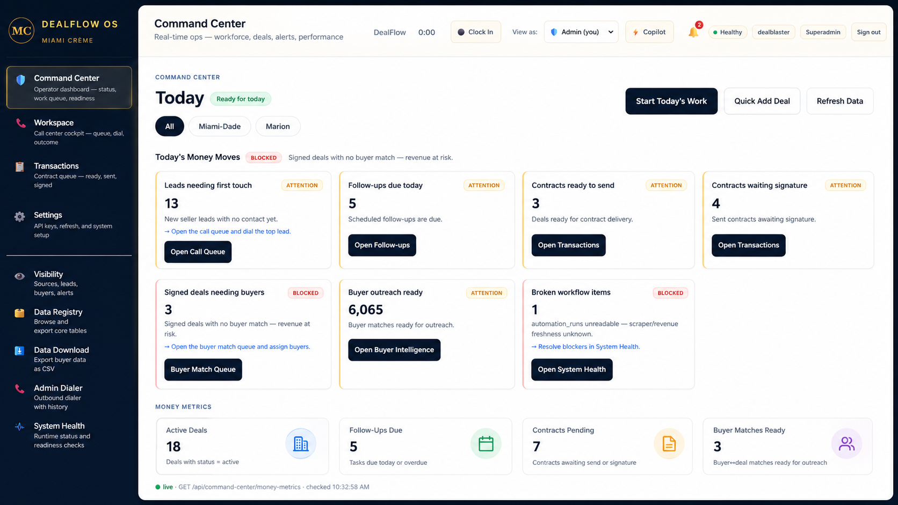
Task: Click Open Buyer Intelligence button
Action: click(394, 350)
